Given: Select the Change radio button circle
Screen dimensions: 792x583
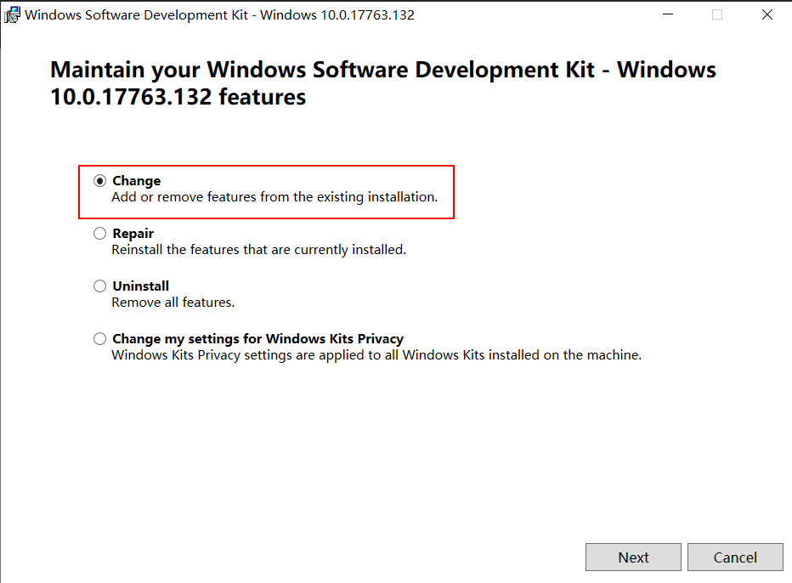Looking at the screenshot, I should click(x=100, y=181).
